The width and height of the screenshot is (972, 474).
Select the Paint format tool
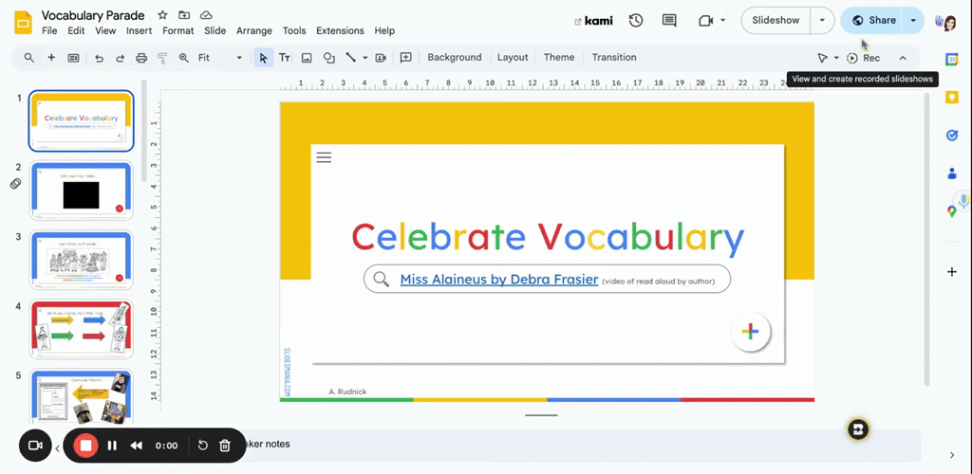pyautogui.click(x=162, y=58)
